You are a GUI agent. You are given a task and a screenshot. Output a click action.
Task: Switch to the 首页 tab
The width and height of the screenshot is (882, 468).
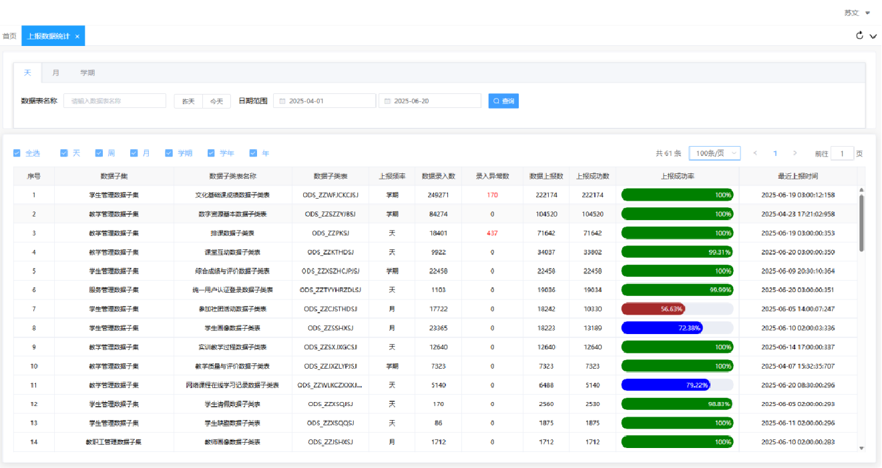pyautogui.click(x=9, y=36)
